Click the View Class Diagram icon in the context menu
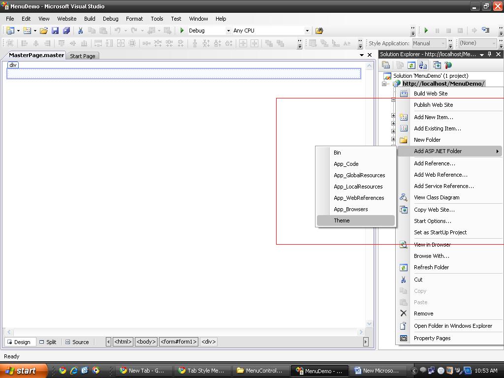The width and height of the screenshot is (504, 378). (404, 197)
